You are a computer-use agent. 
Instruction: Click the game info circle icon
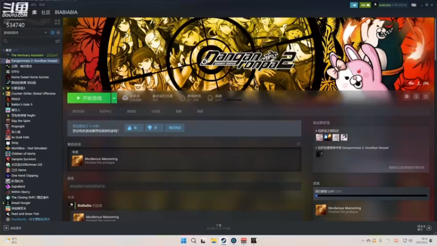pyautogui.click(x=416, y=97)
